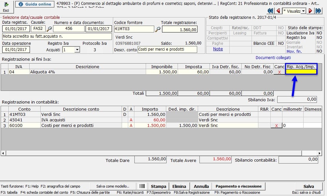
Task: Click the Salva button
Action: (309, 186)
